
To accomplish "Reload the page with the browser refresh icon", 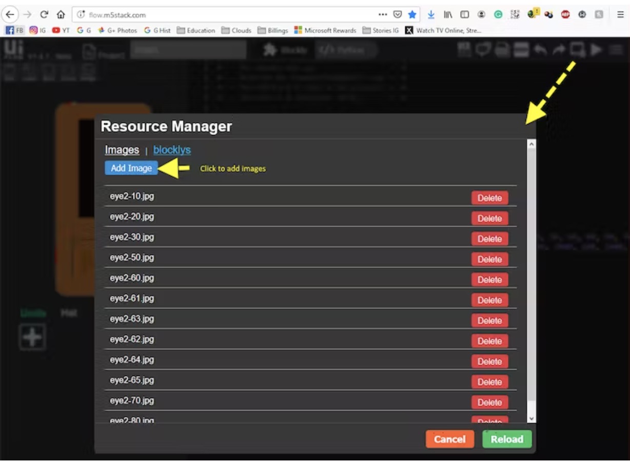I will tap(44, 15).
